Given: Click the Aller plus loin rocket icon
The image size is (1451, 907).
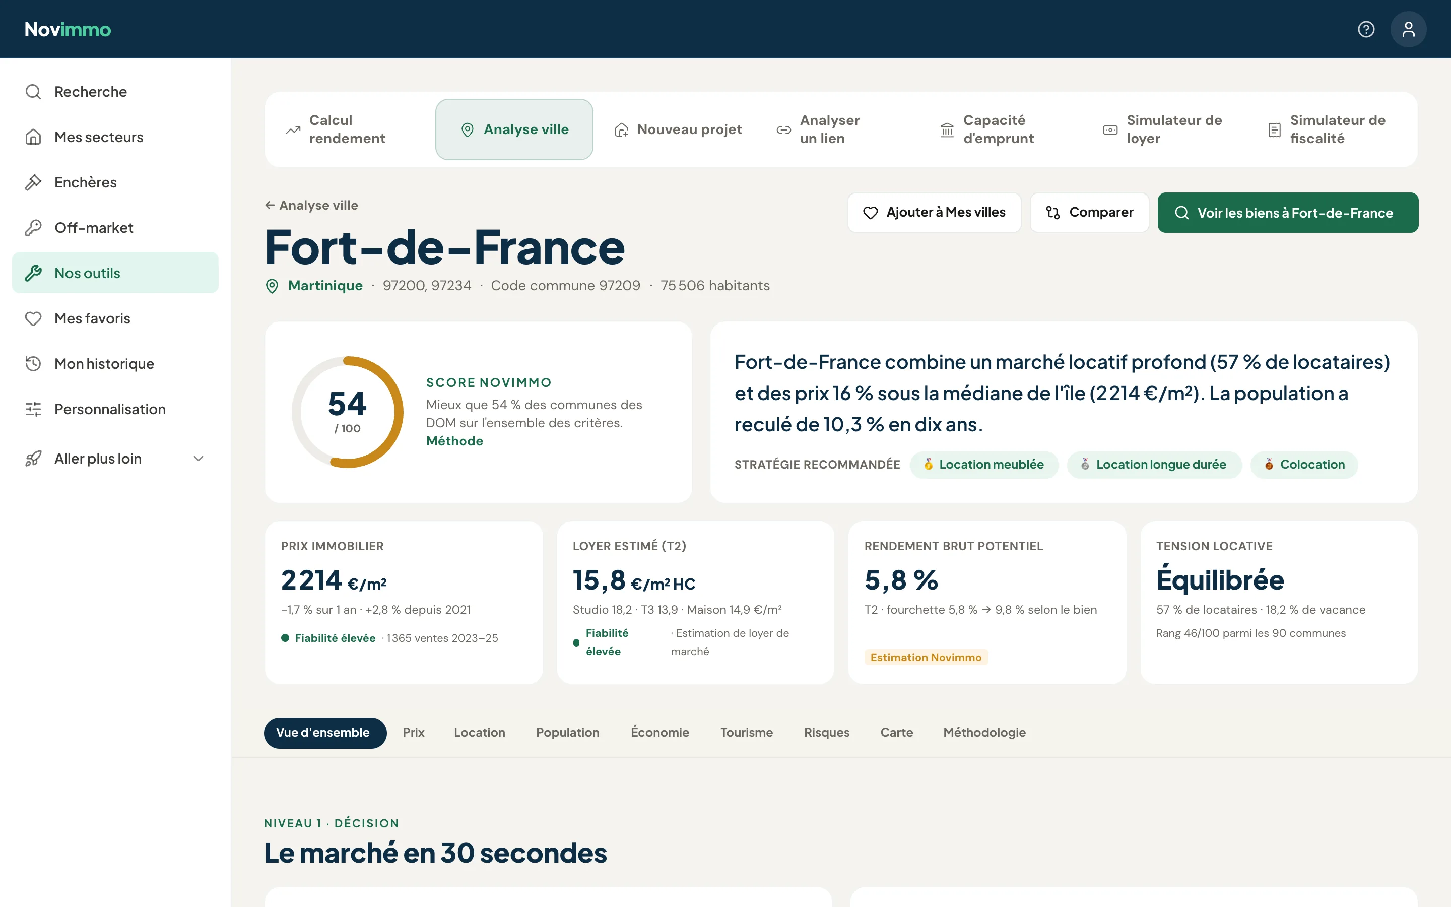Looking at the screenshot, I should pos(33,459).
